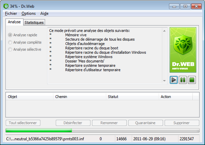Stop the scan with green square button
Image resolution: width=205 pixels, height=145 pixels.
192,80
